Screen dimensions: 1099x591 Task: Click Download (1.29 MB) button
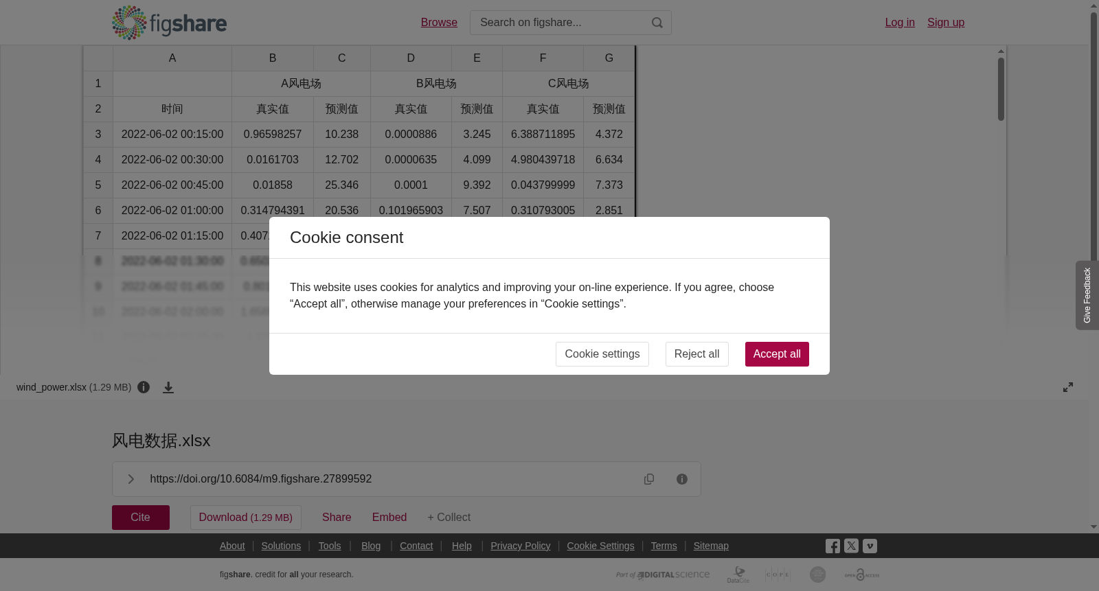[x=246, y=518]
